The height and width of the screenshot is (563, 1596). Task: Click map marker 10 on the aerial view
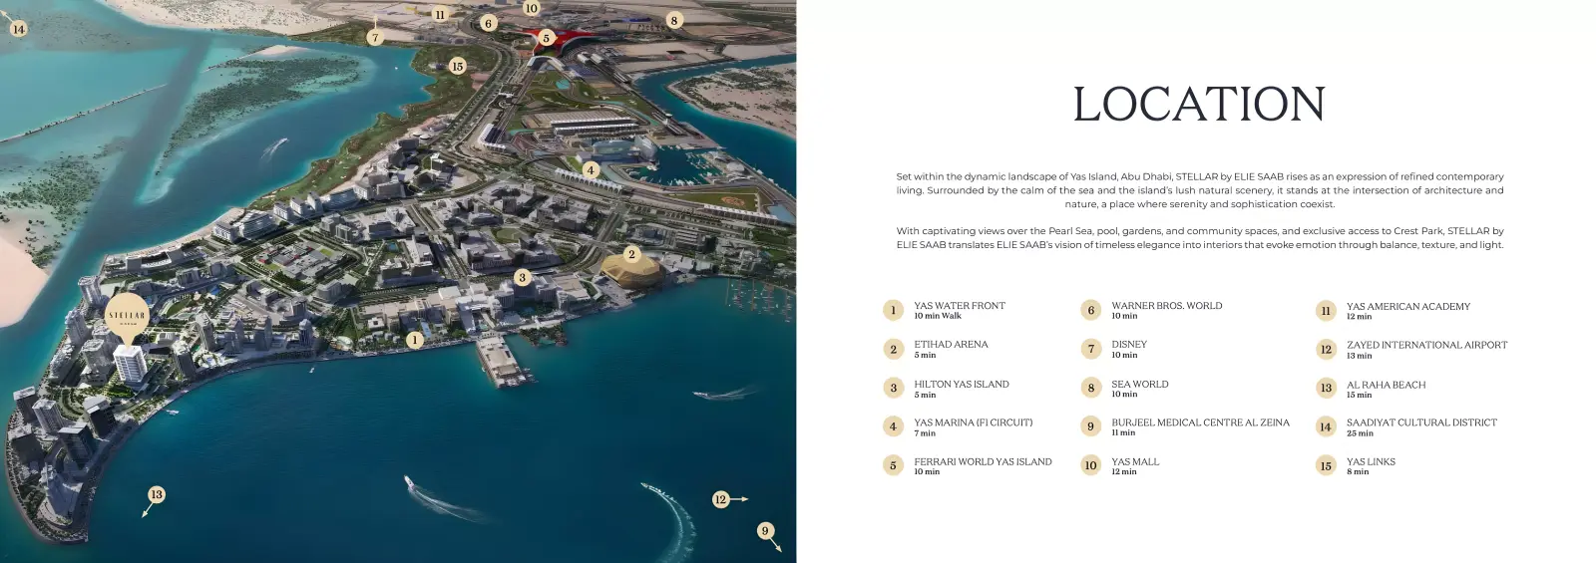[532, 8]
